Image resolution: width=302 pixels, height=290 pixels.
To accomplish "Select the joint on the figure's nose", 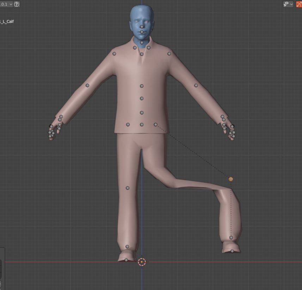I will point(142,26).
